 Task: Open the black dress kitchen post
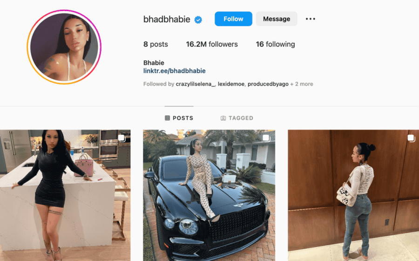[x=65, y=195]
